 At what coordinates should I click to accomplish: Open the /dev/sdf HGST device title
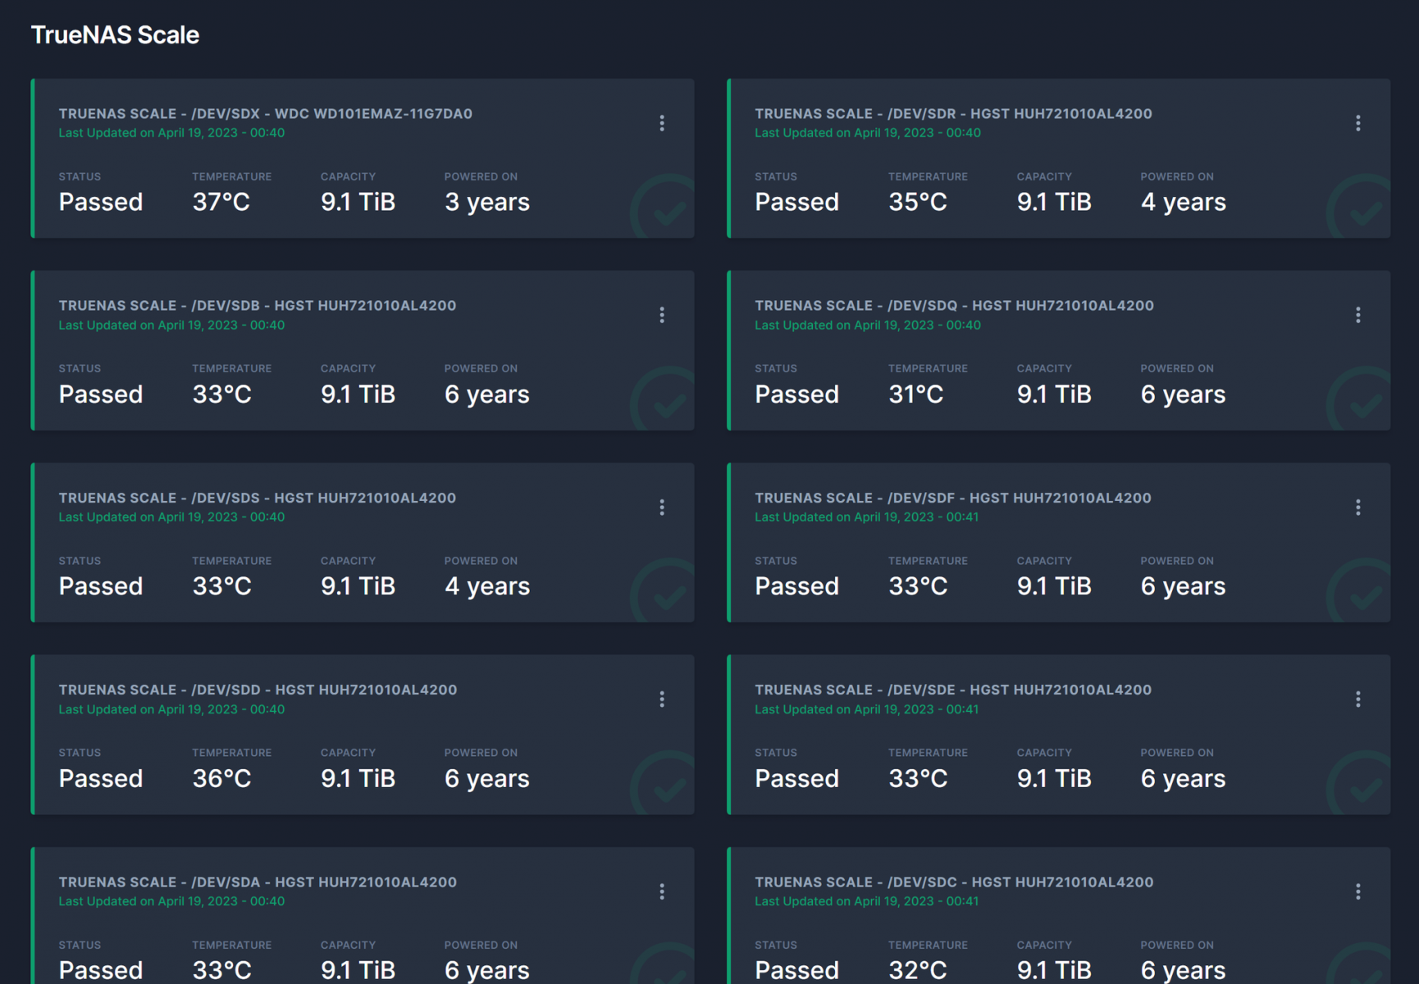point(953,498)
